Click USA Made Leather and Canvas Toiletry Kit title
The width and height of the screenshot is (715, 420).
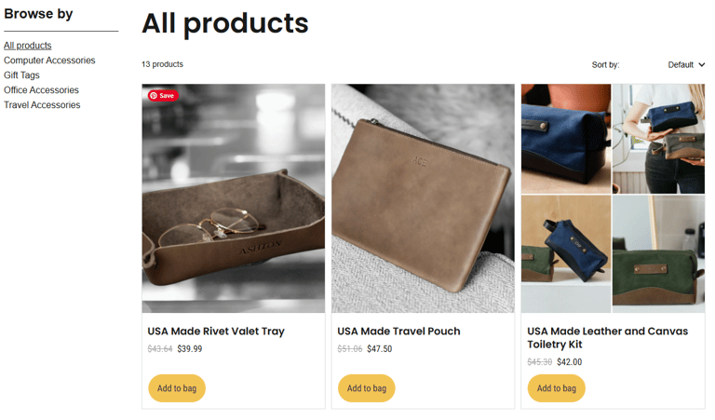point(607,337)
